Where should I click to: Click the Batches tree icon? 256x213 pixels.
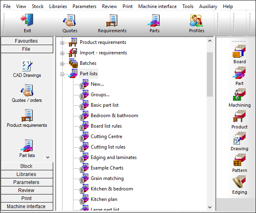(73, 63)
